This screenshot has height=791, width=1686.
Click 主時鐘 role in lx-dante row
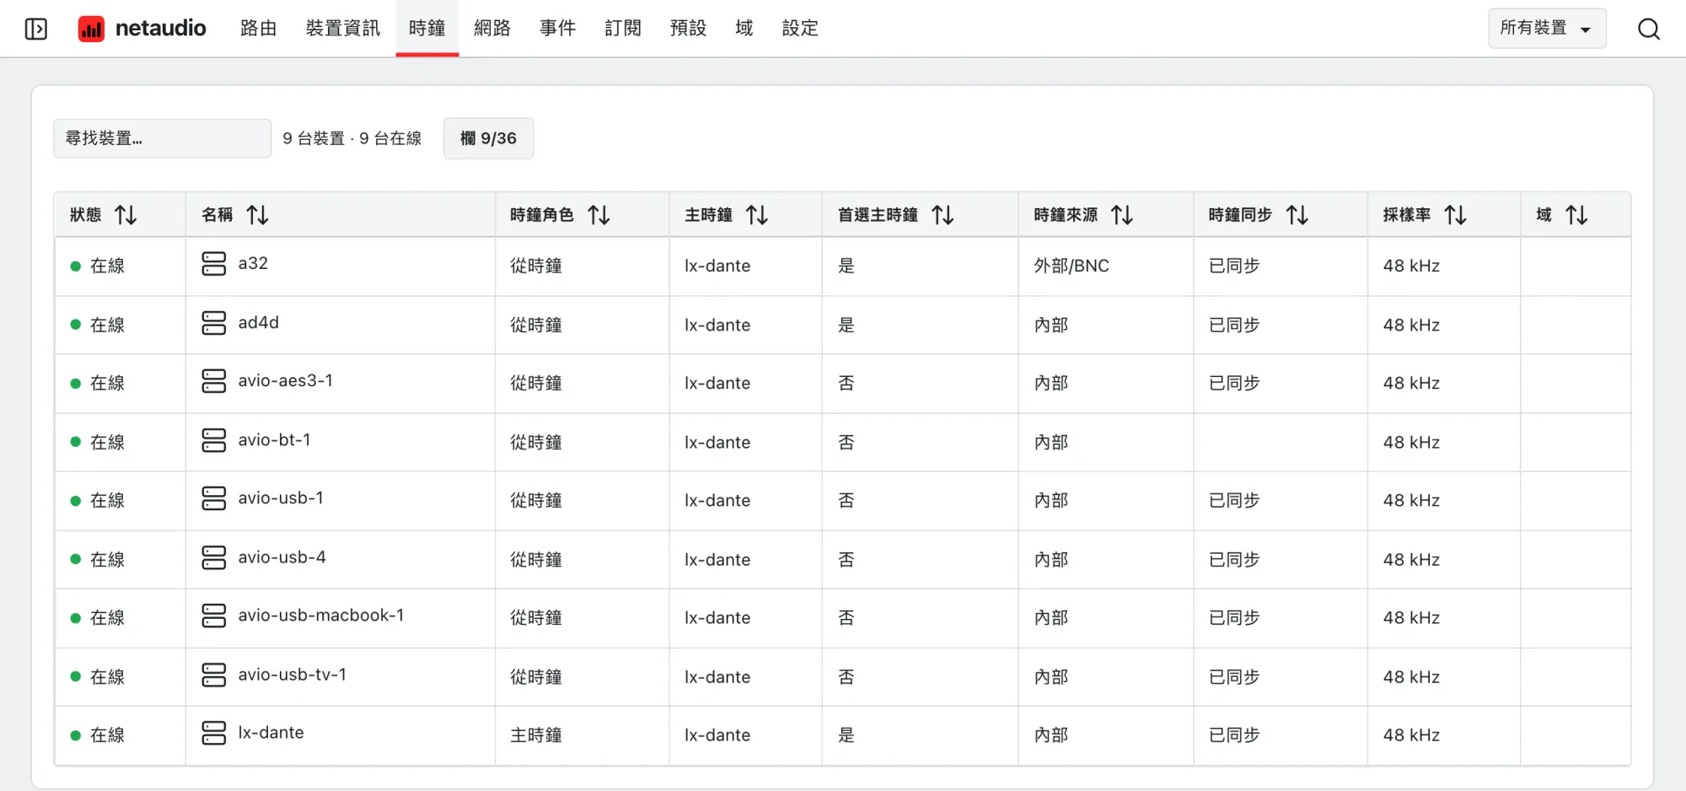point(536,734)
